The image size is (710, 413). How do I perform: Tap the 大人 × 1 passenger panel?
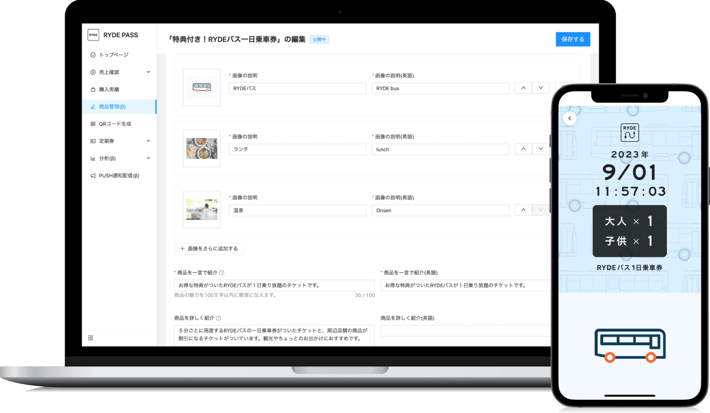[x=629, y=231]
